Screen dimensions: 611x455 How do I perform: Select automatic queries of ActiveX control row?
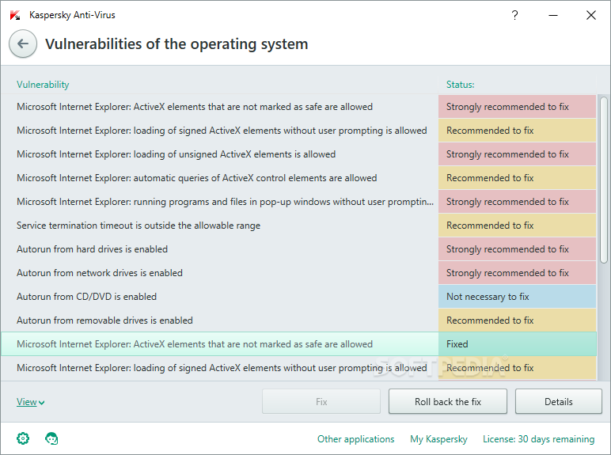pyautogui.click(x=298, y=177)
